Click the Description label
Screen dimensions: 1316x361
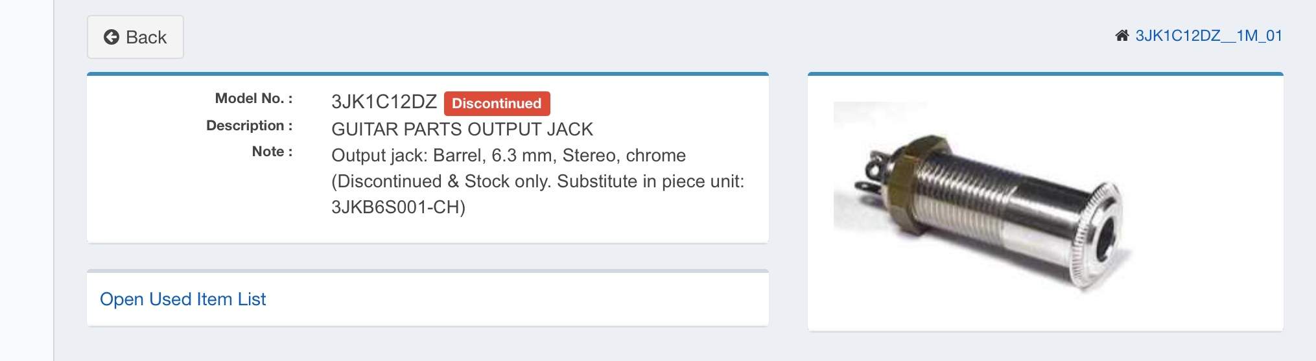249,126
